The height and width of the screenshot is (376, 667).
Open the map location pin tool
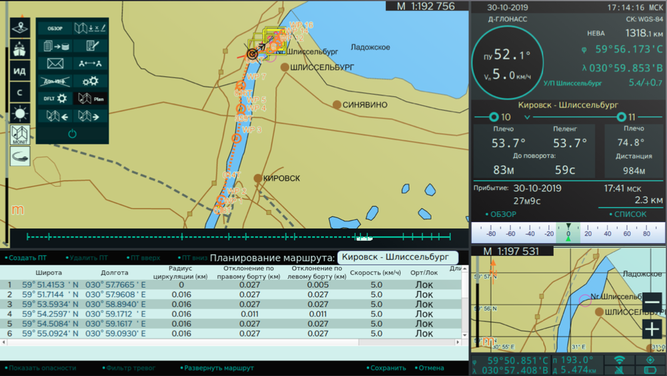[19, 27]
